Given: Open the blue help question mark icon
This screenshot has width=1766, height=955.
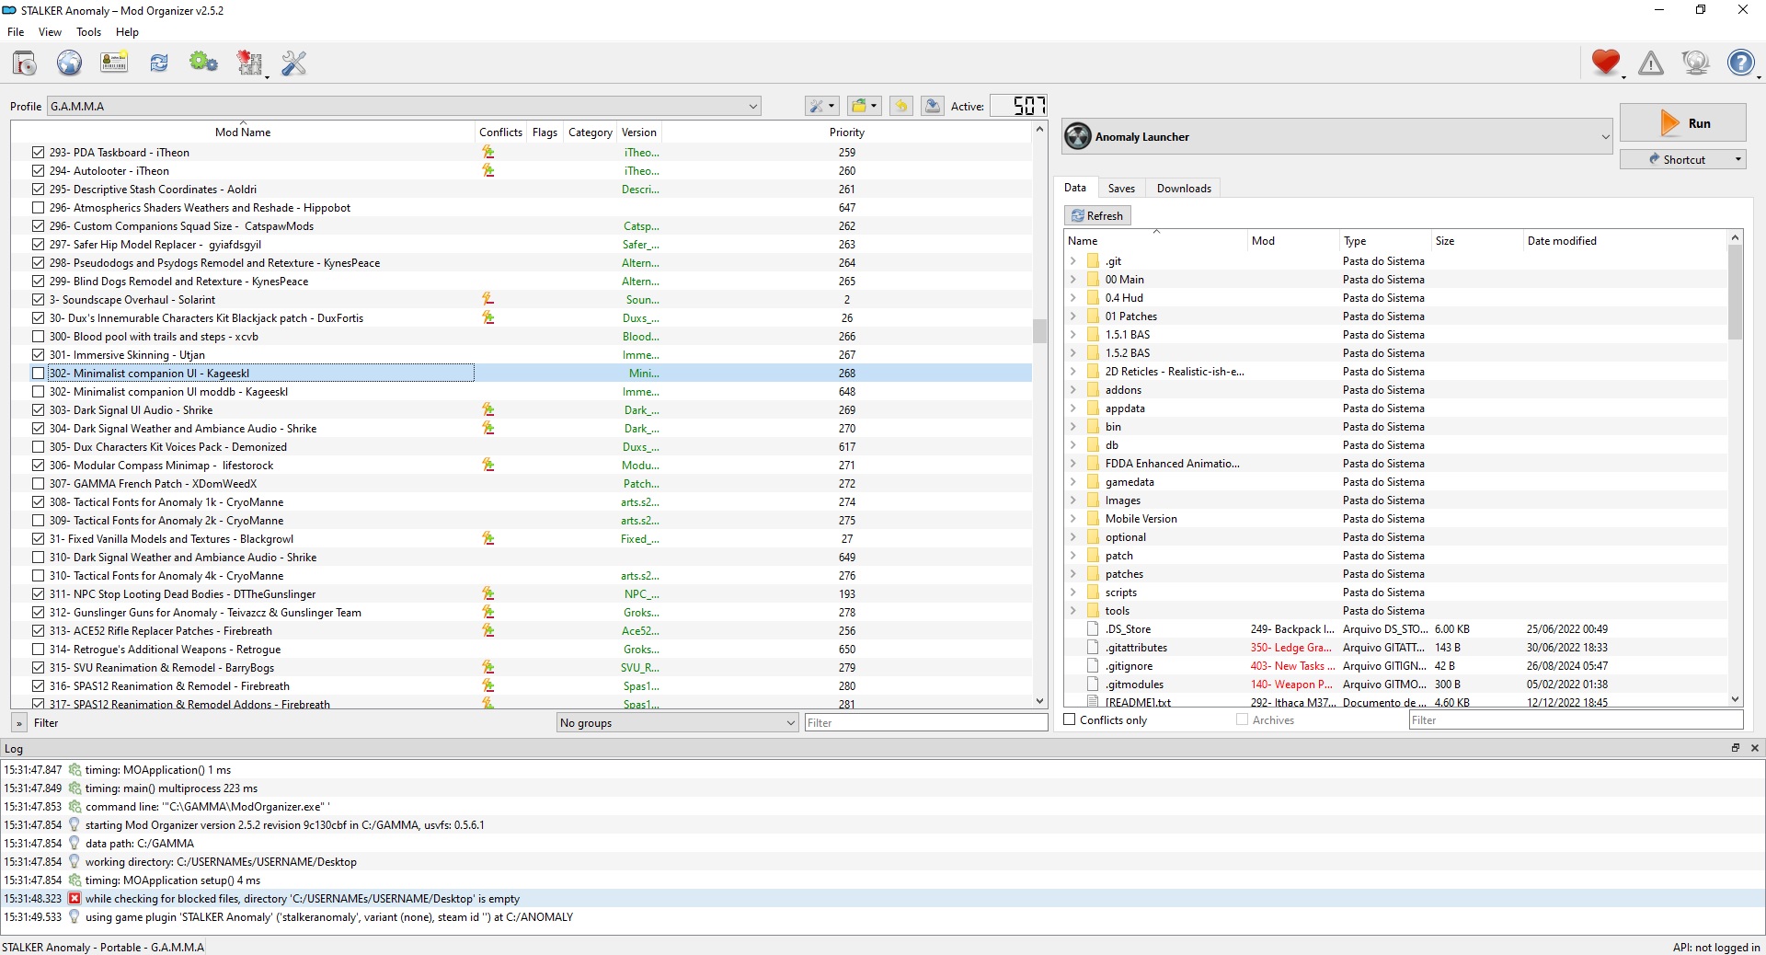Looking at the screenshot, I should [x=1740, y=63].
